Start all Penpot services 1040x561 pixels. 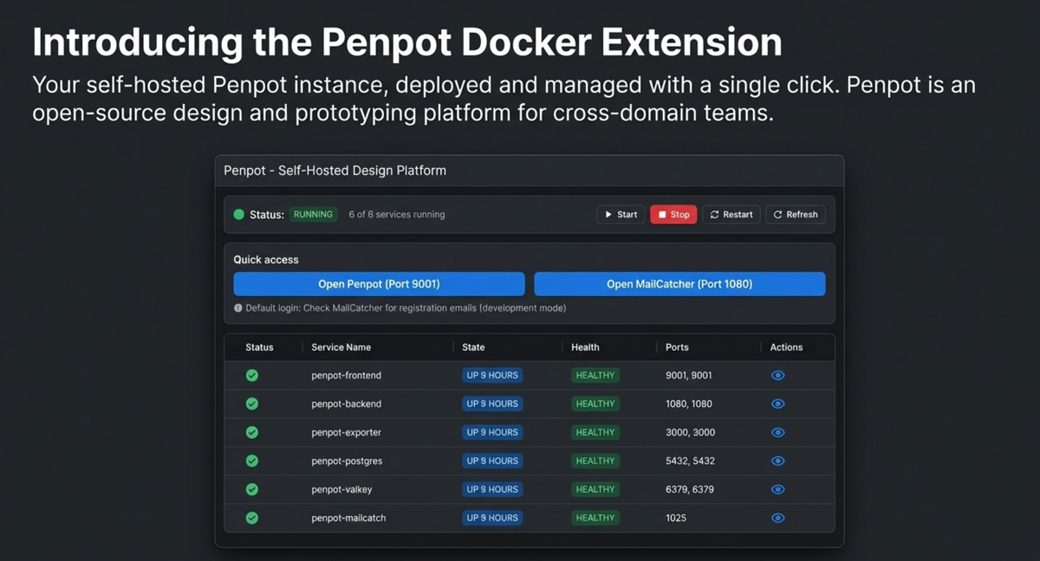click(x=621, y=214)
